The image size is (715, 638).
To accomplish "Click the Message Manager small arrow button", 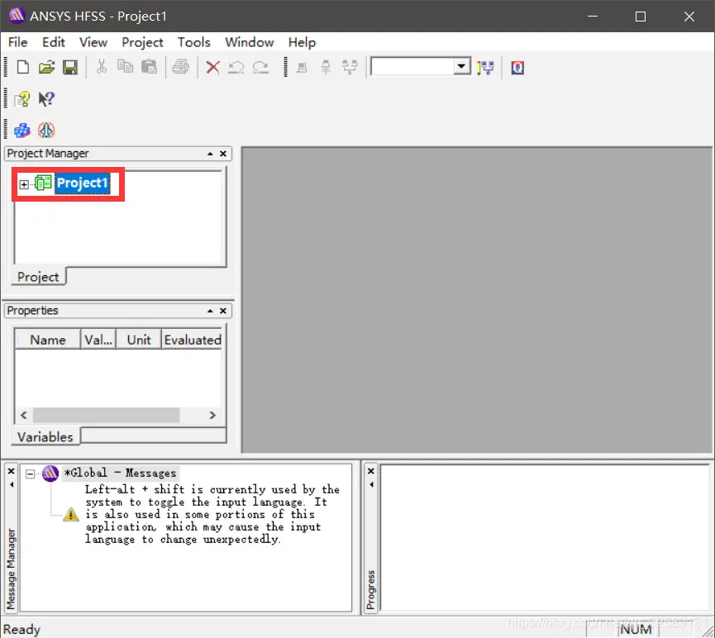I will tap(12, 484).
